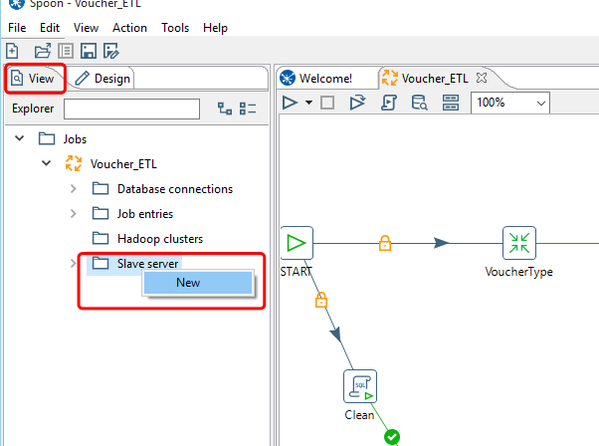This screenshot has height=446, width=599.
Task: Collapse the Voucher_ETL tree node
Action: [x=46, y=163]
